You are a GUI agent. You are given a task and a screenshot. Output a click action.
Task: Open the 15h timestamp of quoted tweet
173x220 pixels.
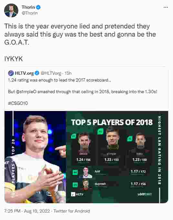(x=68, y=73)
